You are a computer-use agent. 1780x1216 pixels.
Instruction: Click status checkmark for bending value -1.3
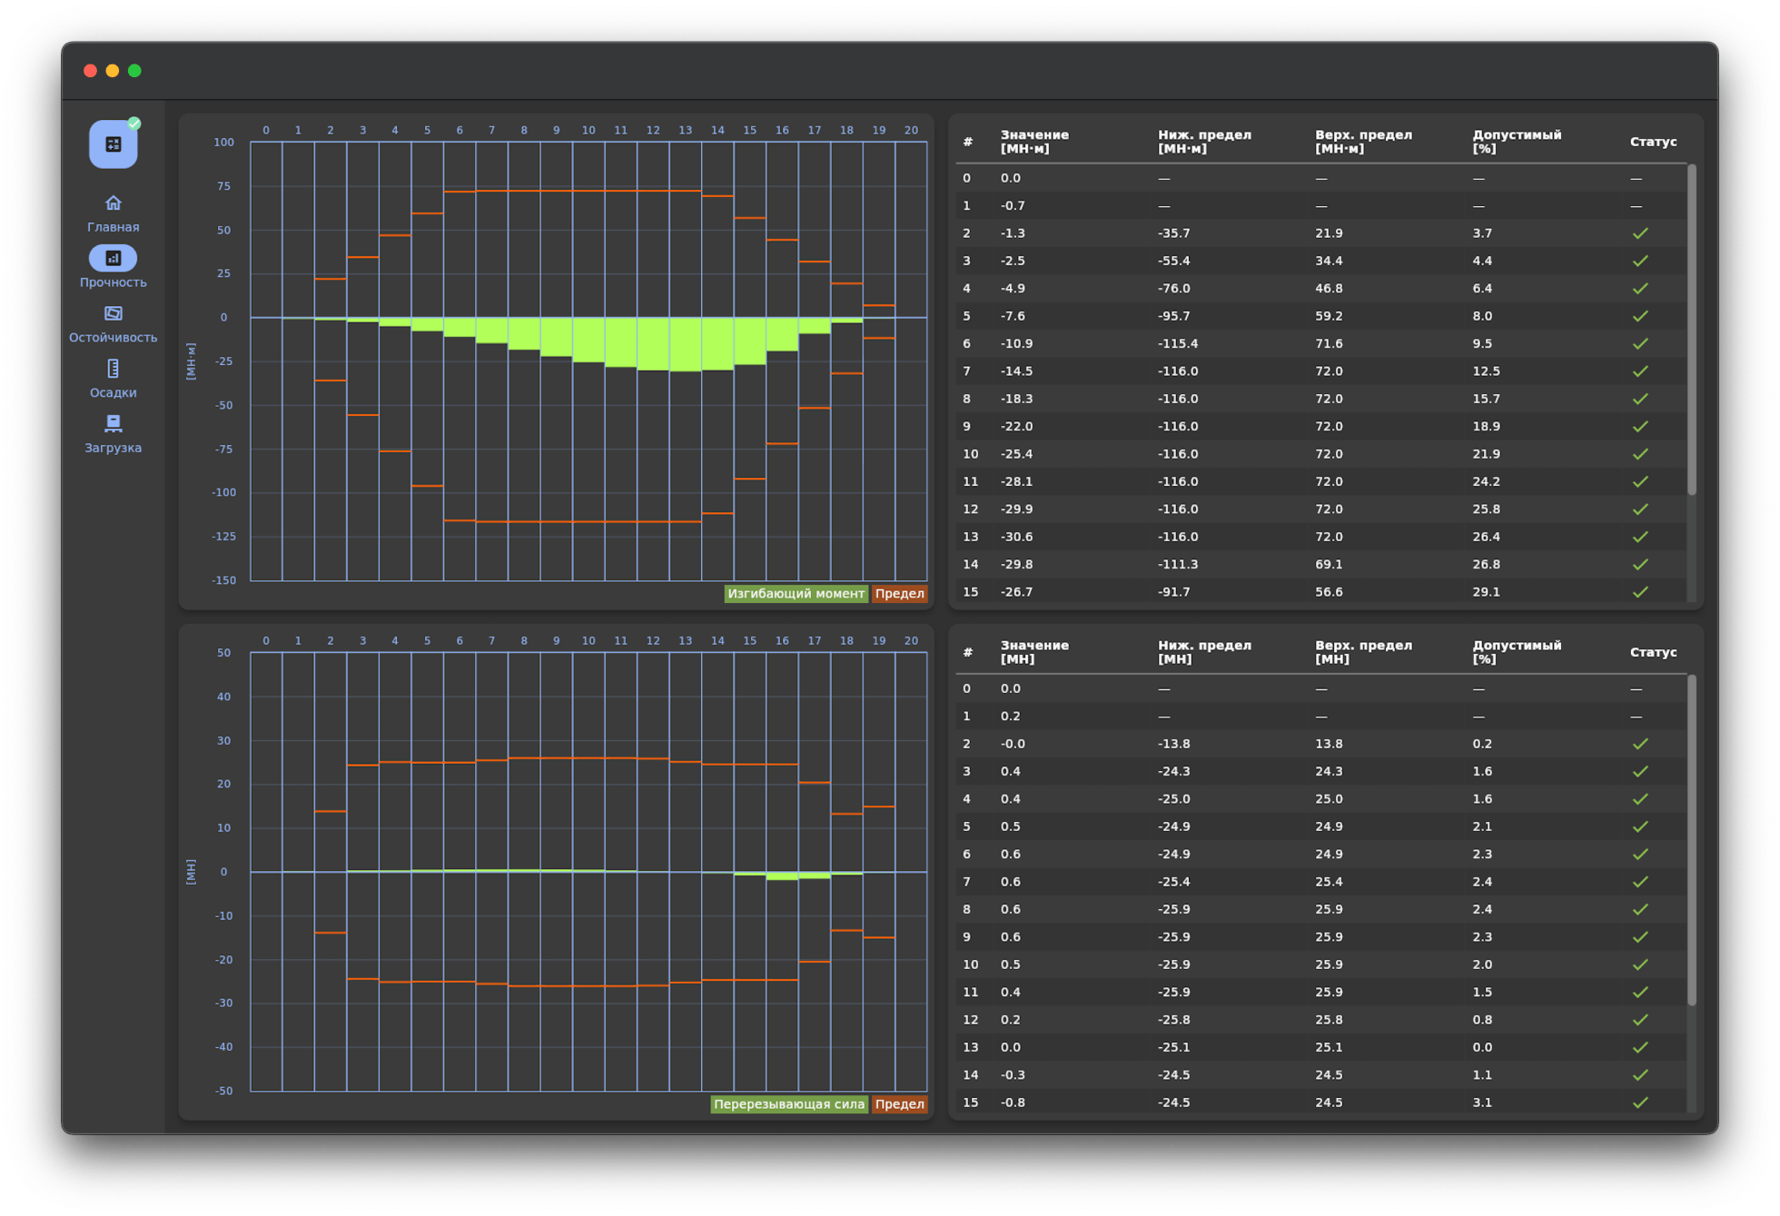click(1640, 233)
